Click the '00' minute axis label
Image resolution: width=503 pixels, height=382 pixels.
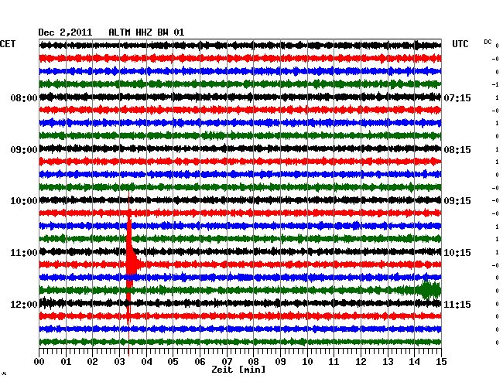tap(39, 362)
